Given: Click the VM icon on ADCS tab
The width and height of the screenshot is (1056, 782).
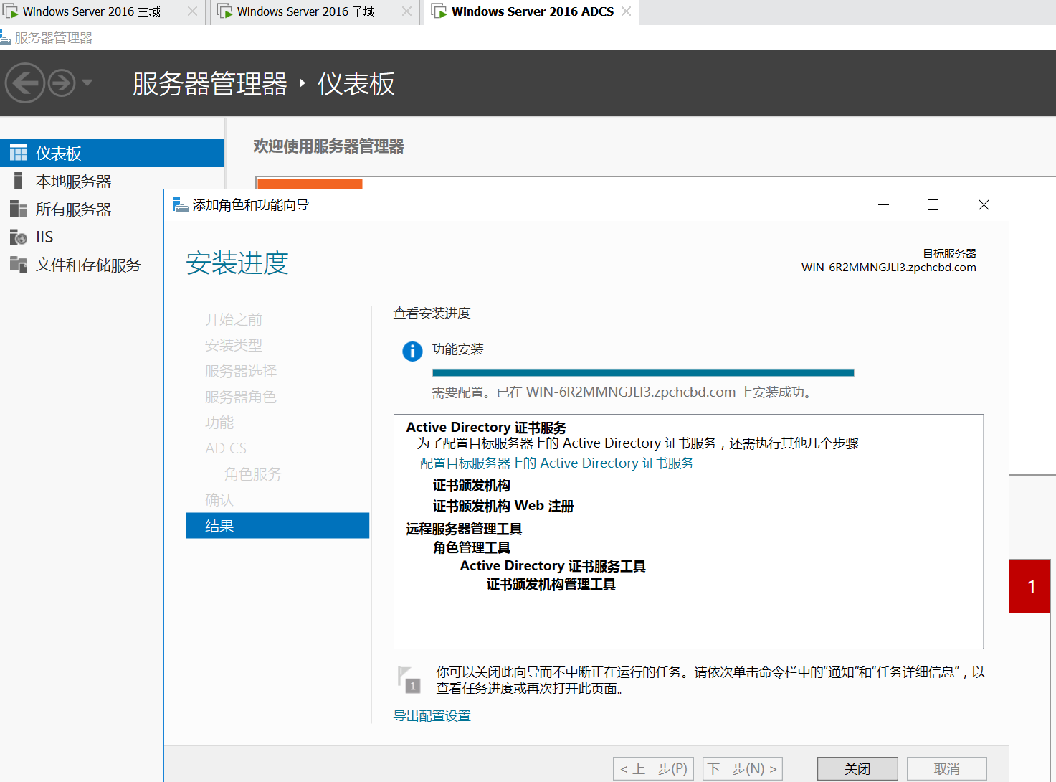Looking at the screenshot, I should point(439,11).
